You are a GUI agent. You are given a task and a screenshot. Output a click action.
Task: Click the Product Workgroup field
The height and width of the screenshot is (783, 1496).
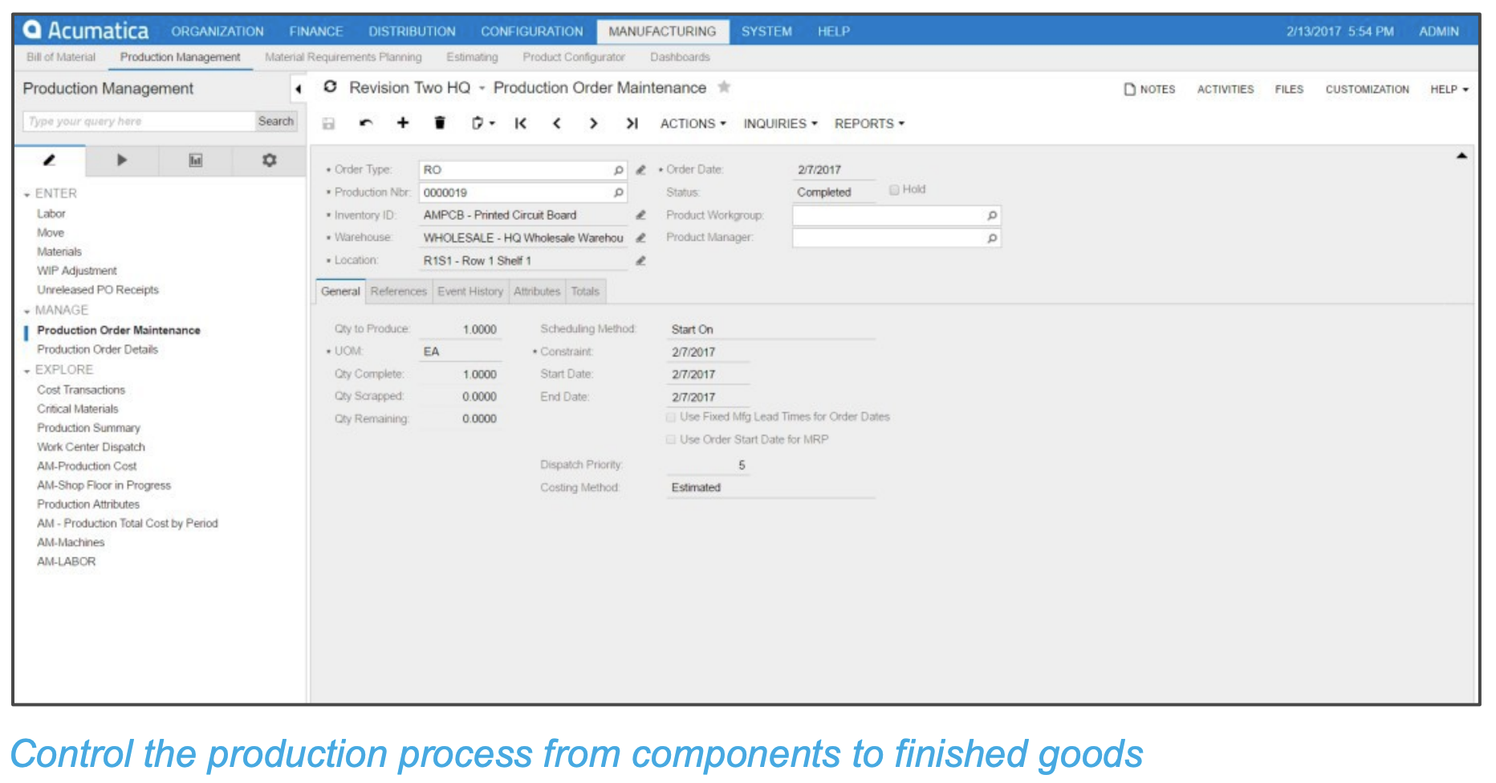896,215
